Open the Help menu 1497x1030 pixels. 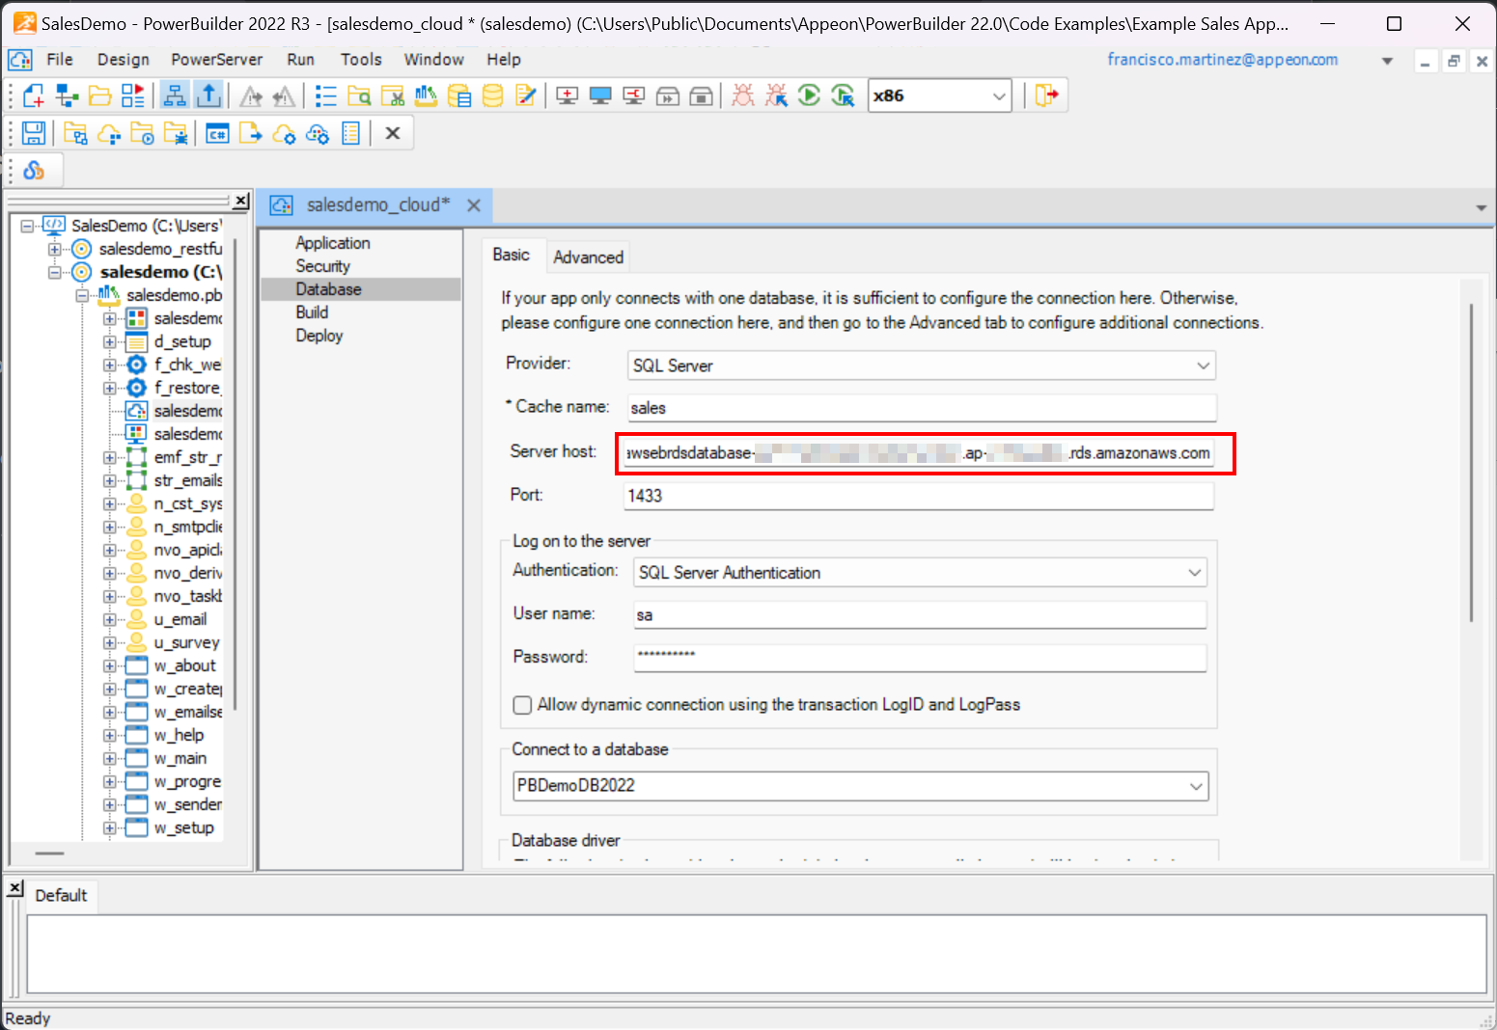coord(504,60)
